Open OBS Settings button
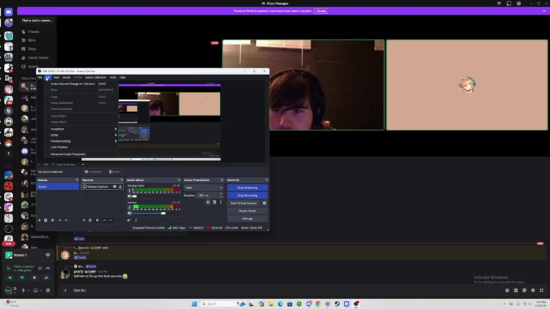550x309 pixels. 247,218
